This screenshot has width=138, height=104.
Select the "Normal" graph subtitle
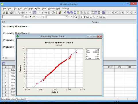(59, 45)
